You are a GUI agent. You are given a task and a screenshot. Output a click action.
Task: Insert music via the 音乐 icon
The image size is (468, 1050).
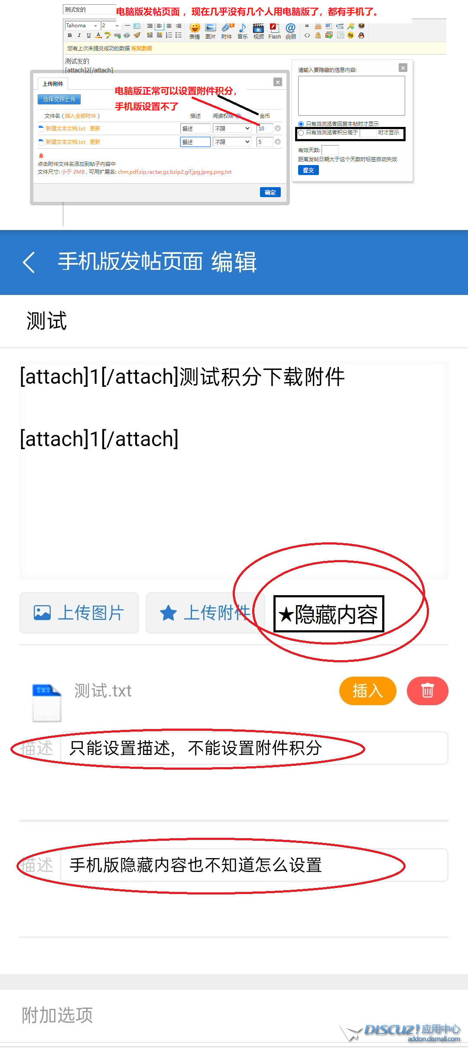243,31
